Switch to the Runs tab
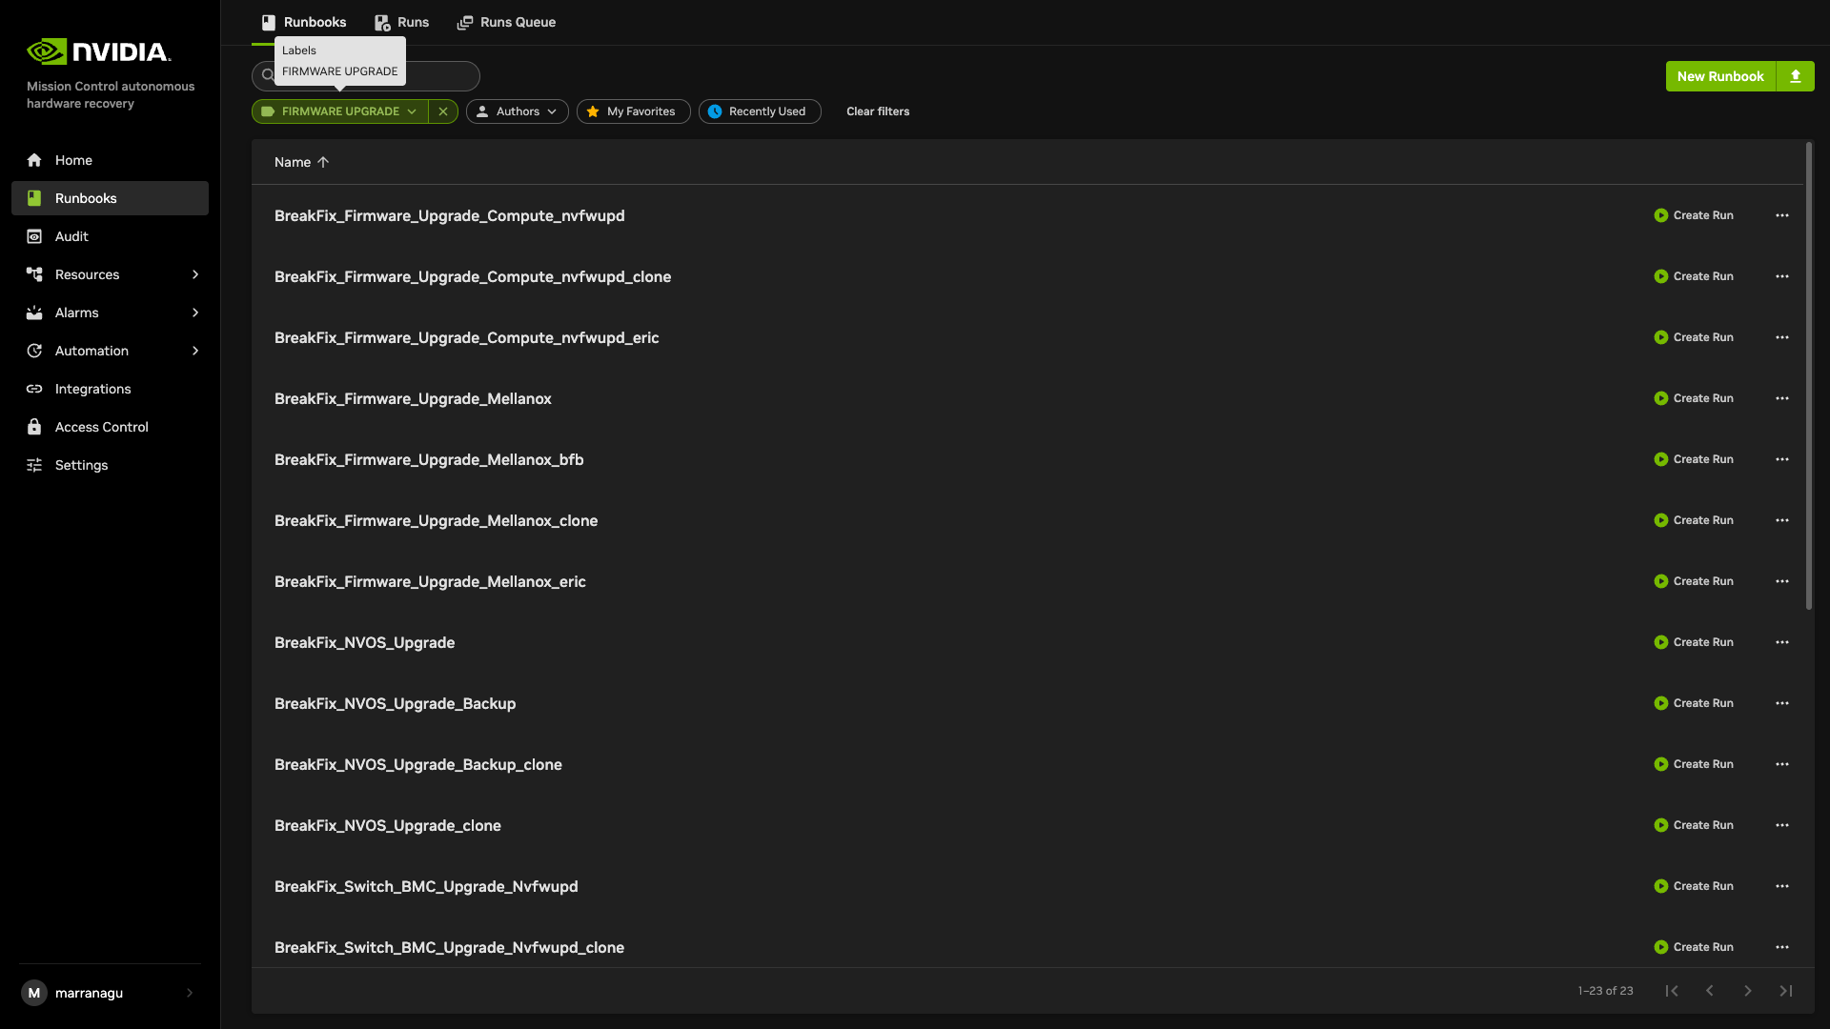 (x=401, y=22)
